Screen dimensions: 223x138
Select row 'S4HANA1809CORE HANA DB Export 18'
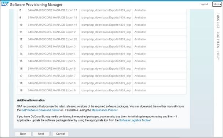[x=102, y=18]
